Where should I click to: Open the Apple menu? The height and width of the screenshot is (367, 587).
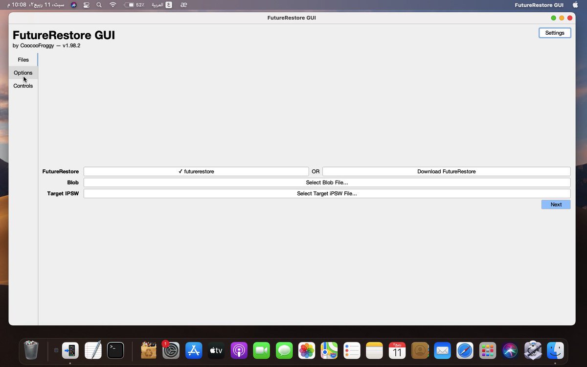(x=575, y=5)
